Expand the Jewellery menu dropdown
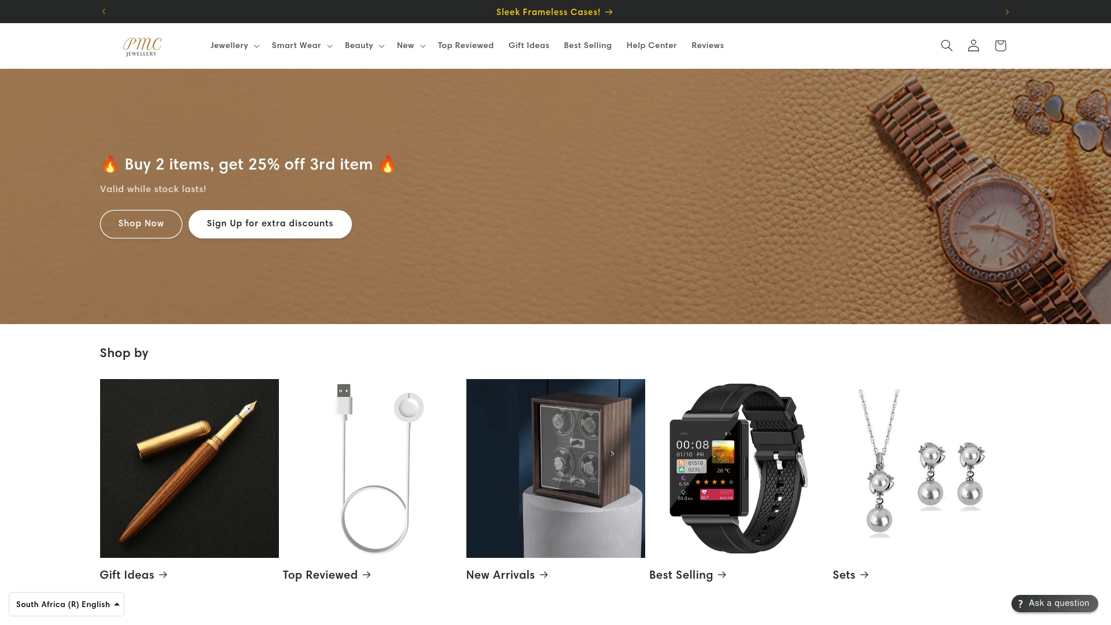Image resolution: width=1111 pixels, height=625 pixels. tap(234, 45)
